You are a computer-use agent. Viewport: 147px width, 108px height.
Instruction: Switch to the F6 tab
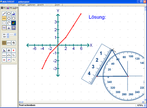click(9, 8)
